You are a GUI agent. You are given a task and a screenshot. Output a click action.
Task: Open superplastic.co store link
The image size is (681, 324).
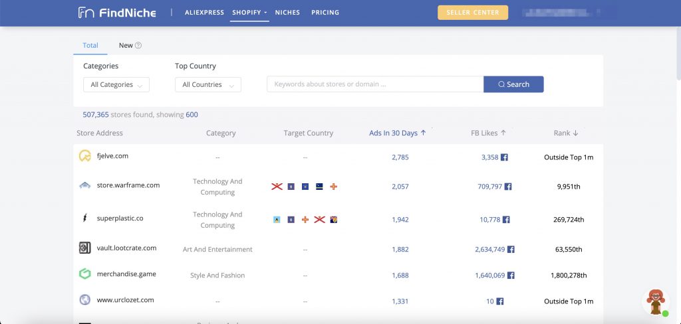tap(120, 218)
